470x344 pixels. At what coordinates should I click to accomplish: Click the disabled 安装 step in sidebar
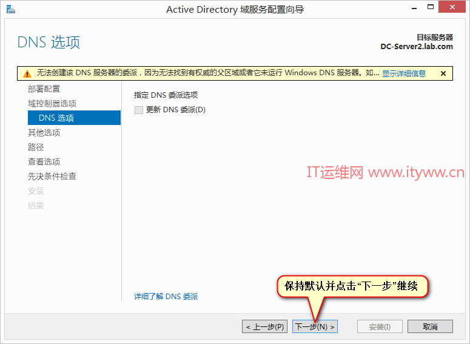[x=36, y=191]
